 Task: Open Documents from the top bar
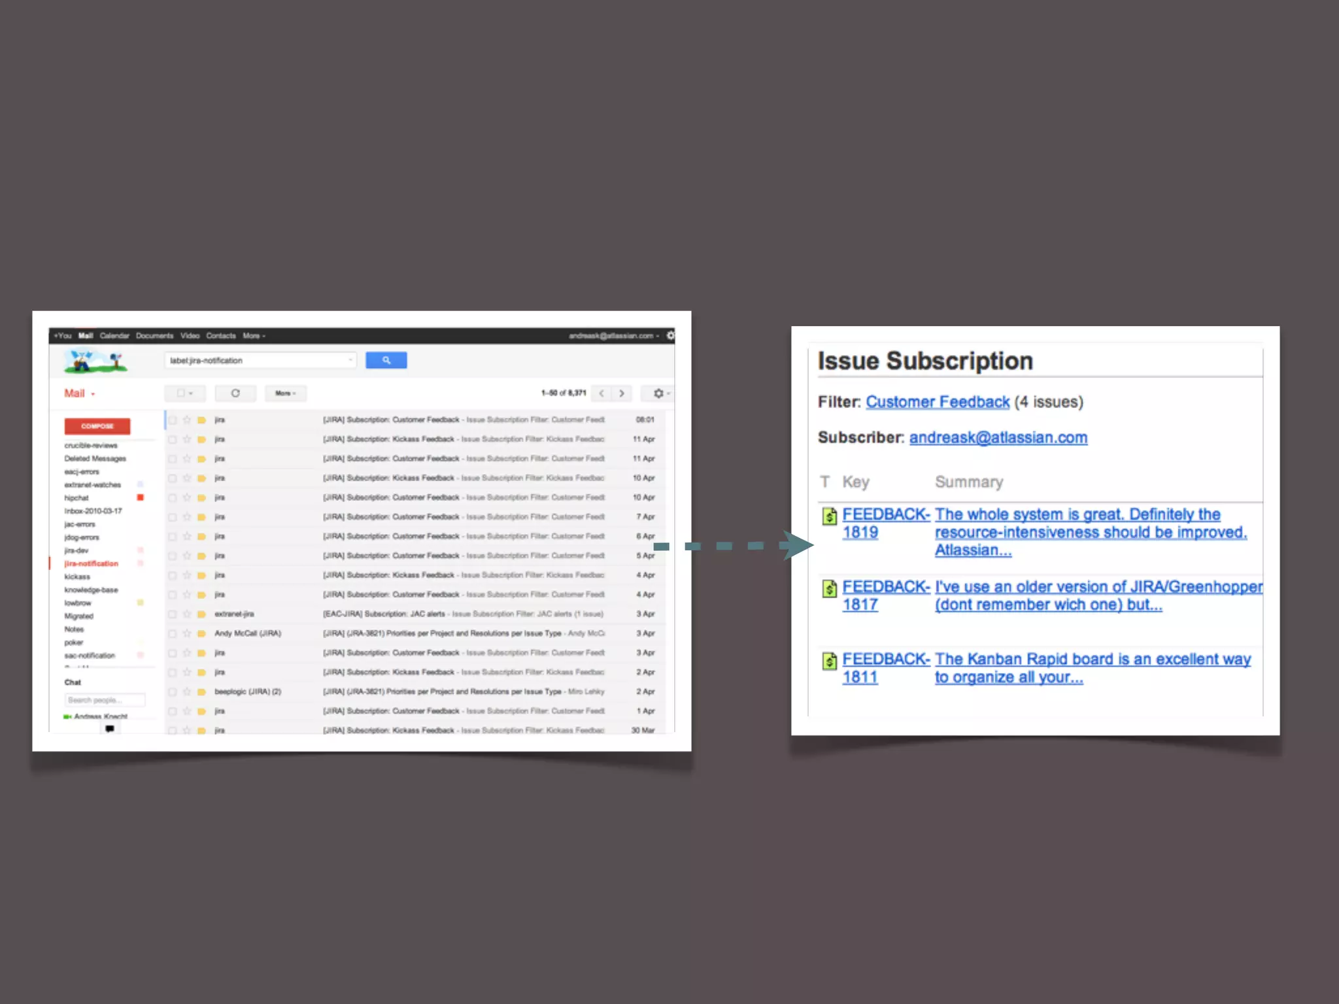[x=154, y=335]
